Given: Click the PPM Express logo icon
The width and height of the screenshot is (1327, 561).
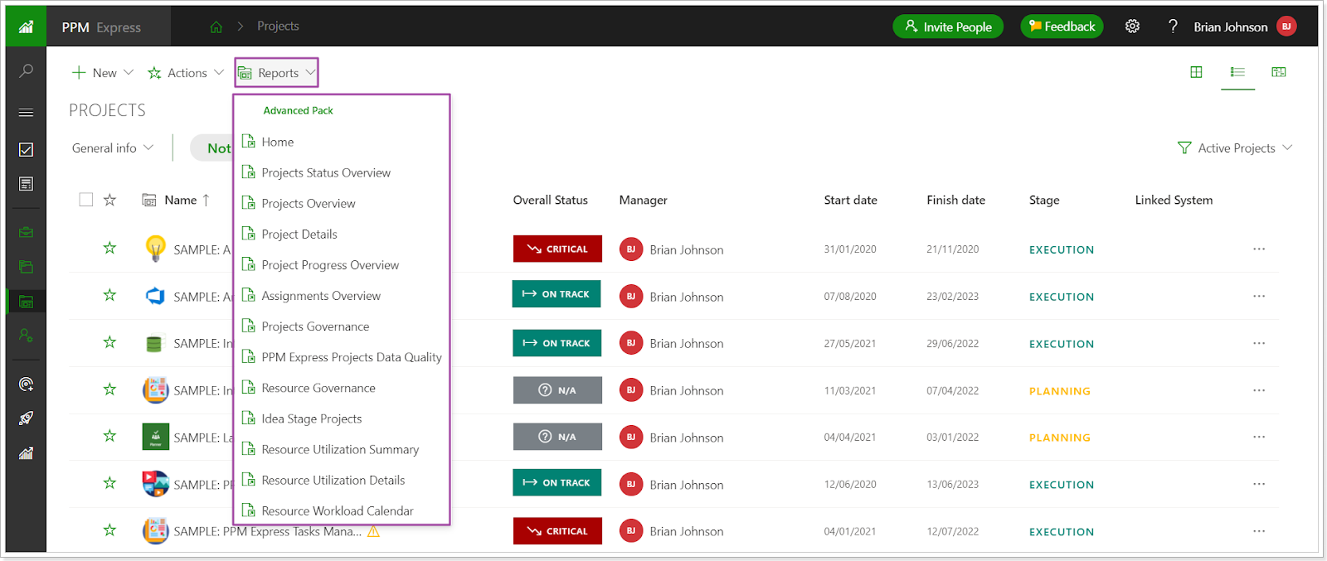Looking at the screenshot, I should (26, 27).
